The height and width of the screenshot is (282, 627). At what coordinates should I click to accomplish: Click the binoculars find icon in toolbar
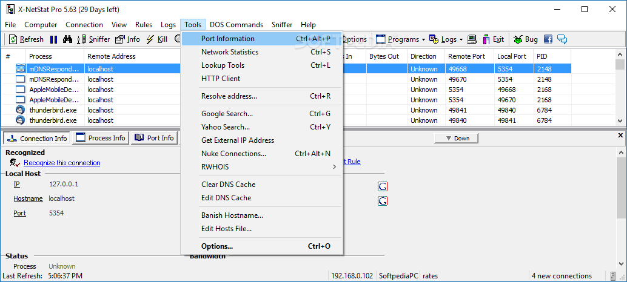point(67,39)
